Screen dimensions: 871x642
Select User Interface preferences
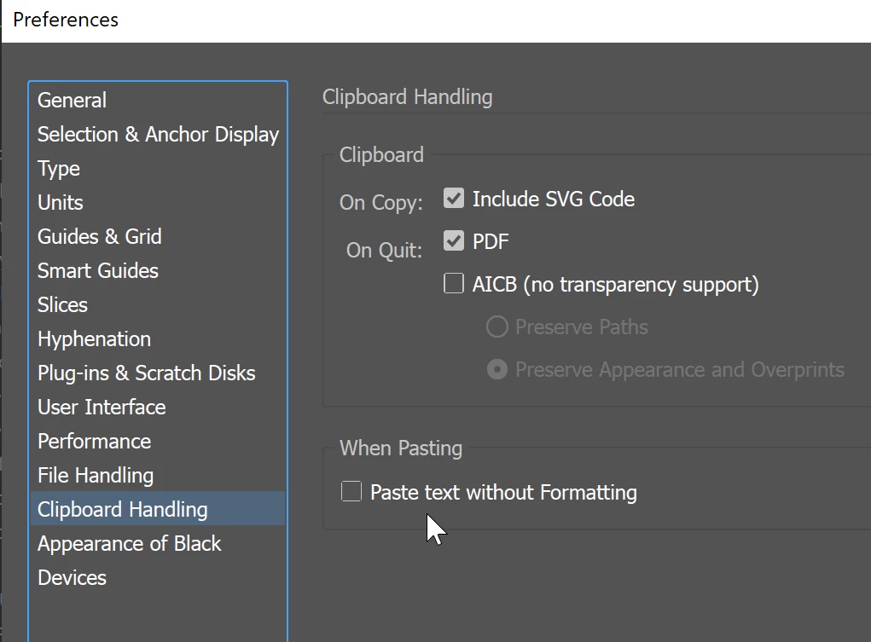(x=102, y=408)
